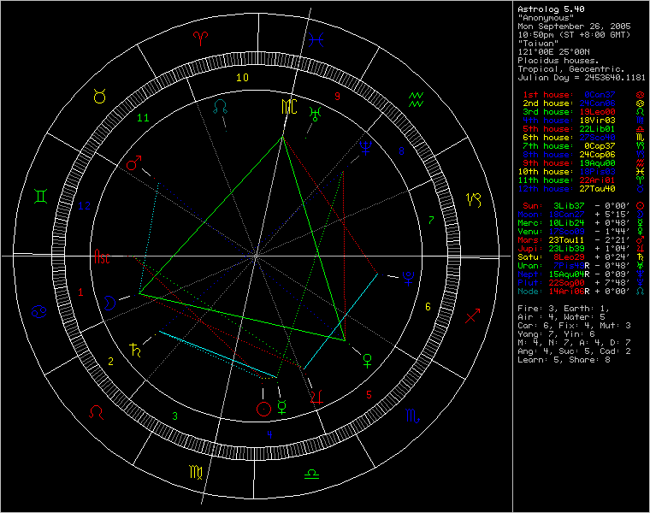Click the red Mars glyph in the chart
This screenshot has height=513, width=650.
(134, 162)
